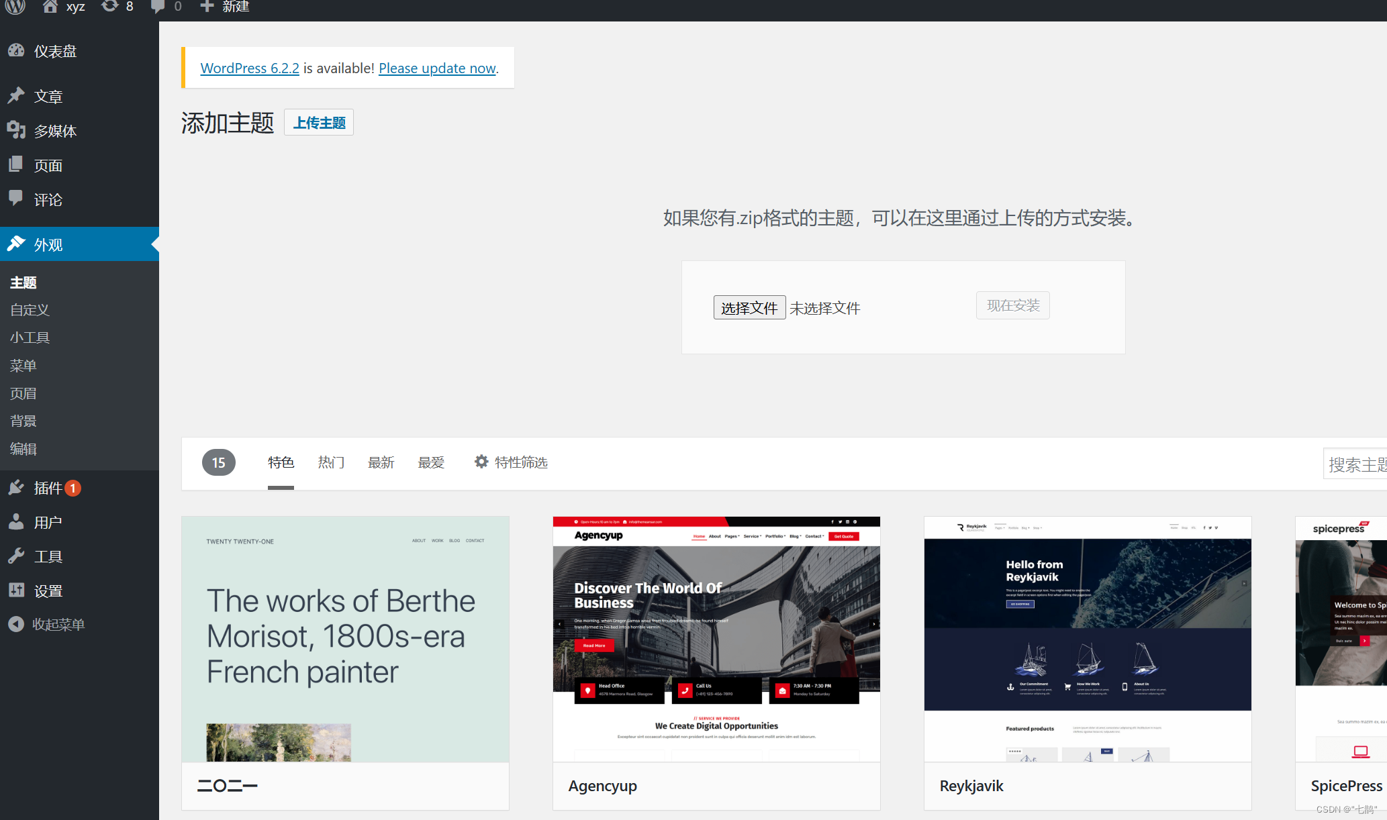The width and height of the screenshot is (1387, 820).
Task: Click the 上传主题 button
Action: 319,123
